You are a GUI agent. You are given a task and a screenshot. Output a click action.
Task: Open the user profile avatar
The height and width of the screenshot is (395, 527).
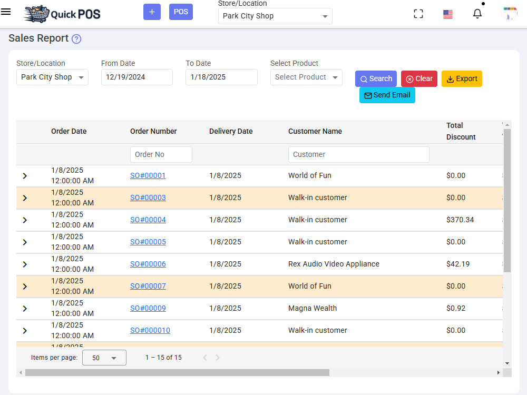(509, 14)
